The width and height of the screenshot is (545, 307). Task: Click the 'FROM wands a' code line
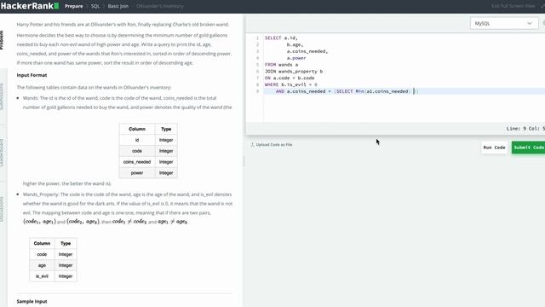coord(281,65)
